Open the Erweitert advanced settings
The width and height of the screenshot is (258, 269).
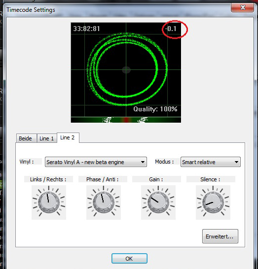tap(220, 236)
